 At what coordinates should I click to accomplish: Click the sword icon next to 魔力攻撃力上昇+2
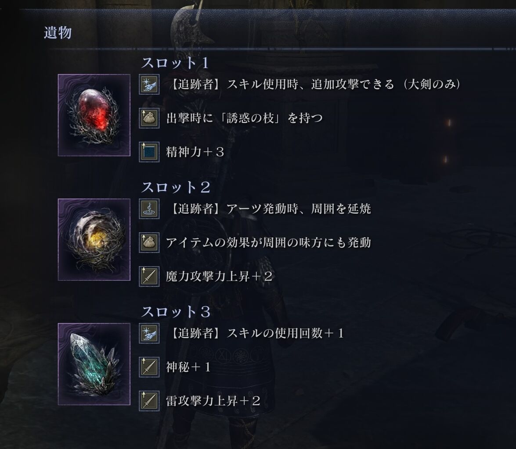[x=149, y=276]
